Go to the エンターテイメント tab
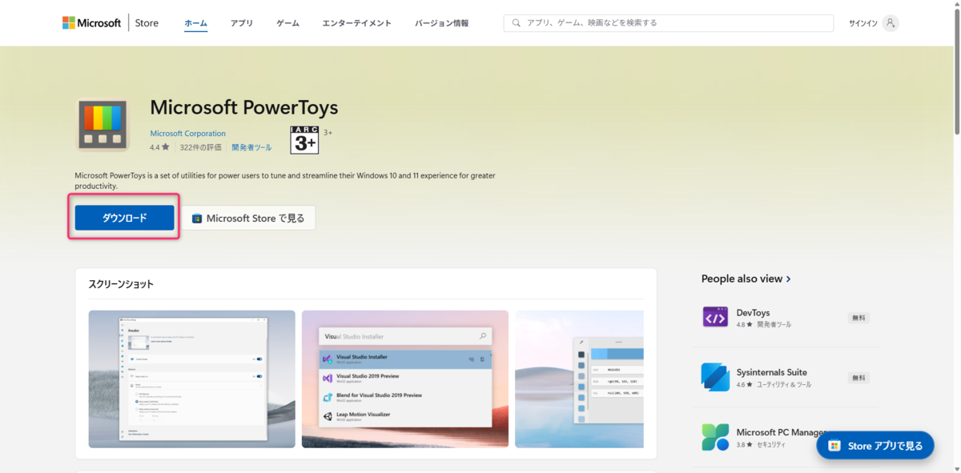This screenshot has width=961, height=473. [x=357, y=23]
